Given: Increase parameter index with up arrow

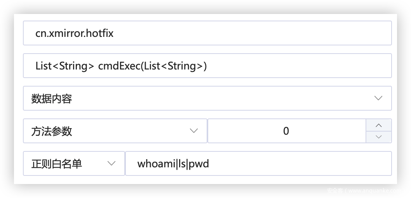Looking at the screenshot, I should tap(379, 125).
